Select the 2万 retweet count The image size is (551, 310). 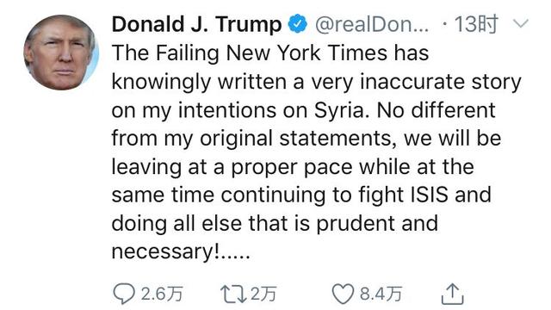pos(263,294)
